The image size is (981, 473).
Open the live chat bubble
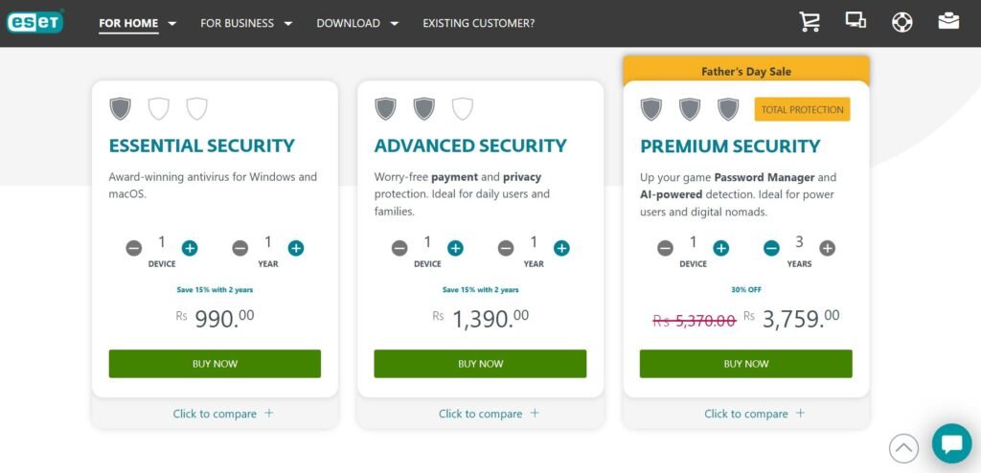[951, 443]
